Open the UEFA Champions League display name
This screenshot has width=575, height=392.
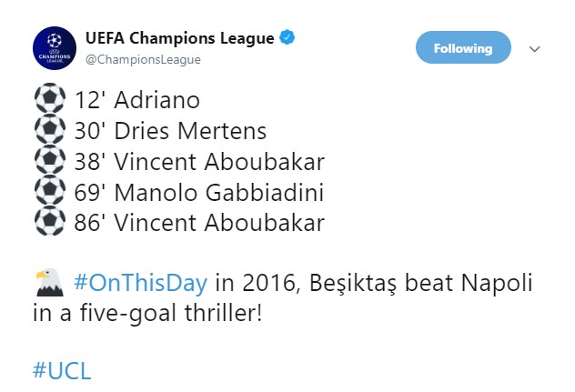click(x=179, y=38)
